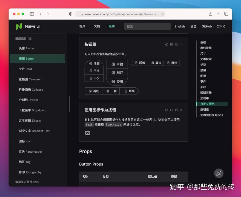This screenshot has width=241, height=197.
Task: Jump to 自定义颜色 via the anchor link
Action: 208,104
